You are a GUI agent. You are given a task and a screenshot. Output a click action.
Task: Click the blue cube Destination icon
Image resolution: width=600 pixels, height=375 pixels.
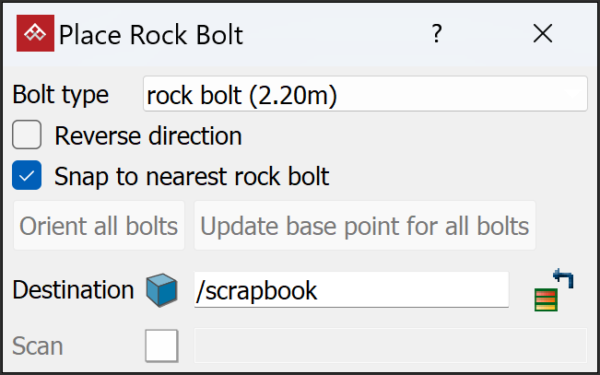click(161, 291)
